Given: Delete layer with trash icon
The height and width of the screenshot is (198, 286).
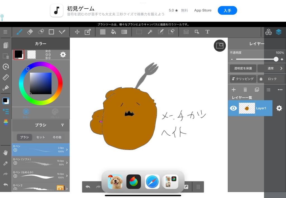Looking at the screenshot, I should [245, 90].
